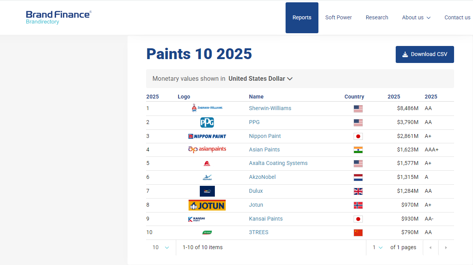Click the India flag in Asian Paints row
The width and height of the screenshot is (473, 265).
pos(358,150)
